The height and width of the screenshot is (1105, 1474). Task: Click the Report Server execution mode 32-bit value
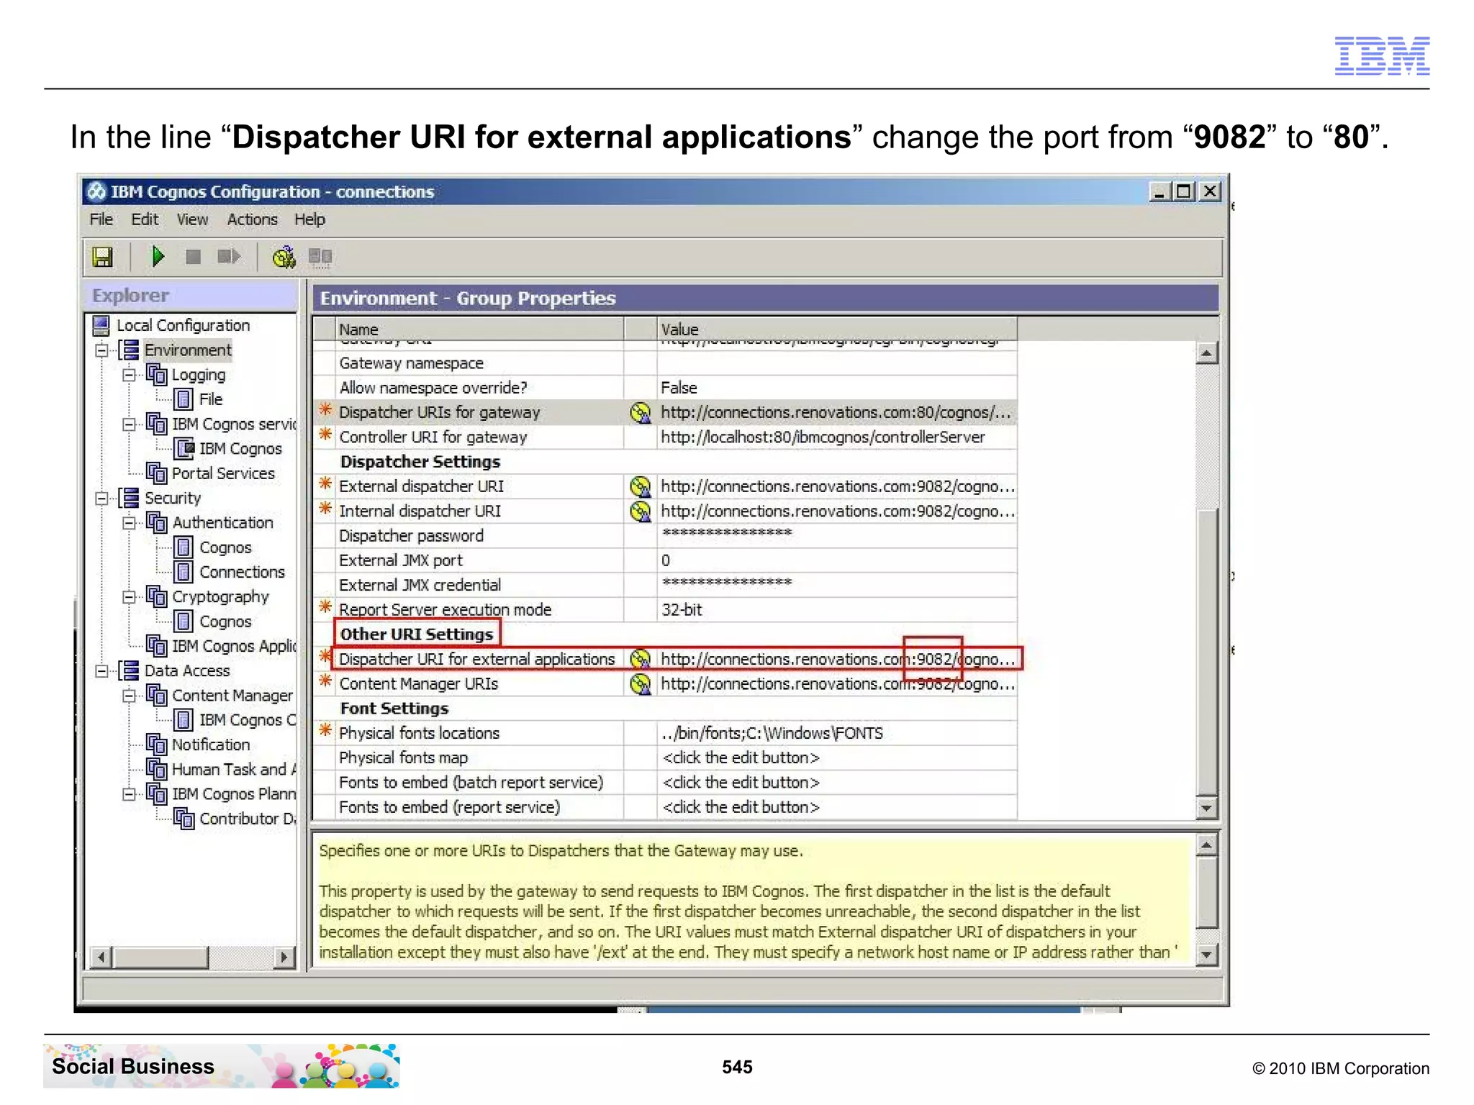tap(838, 610)
